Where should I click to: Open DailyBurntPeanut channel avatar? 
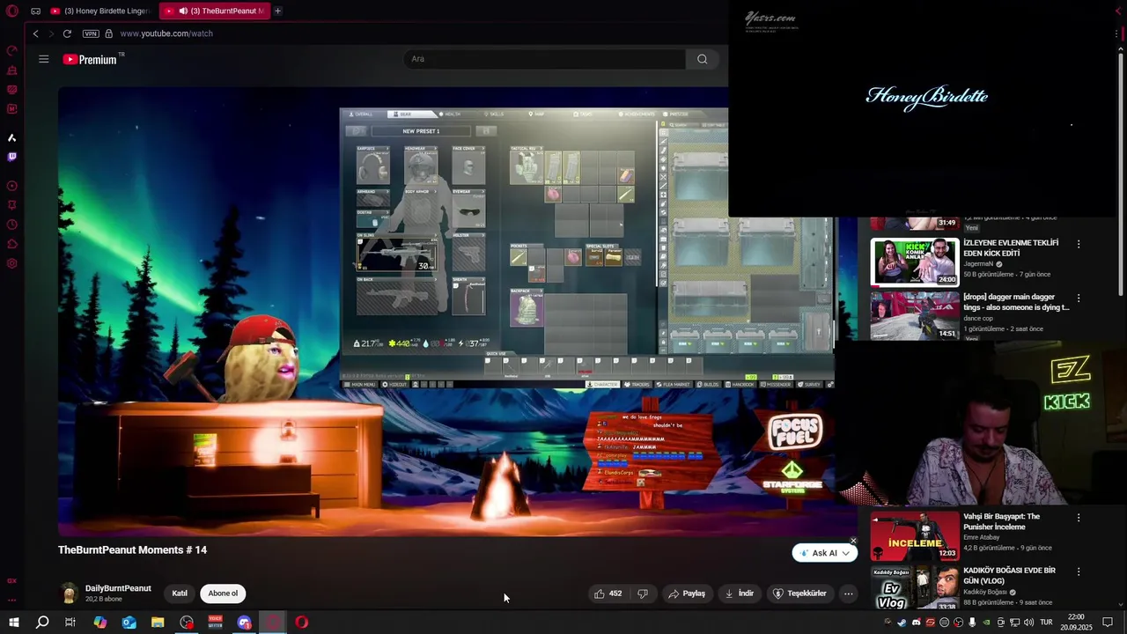69,593
